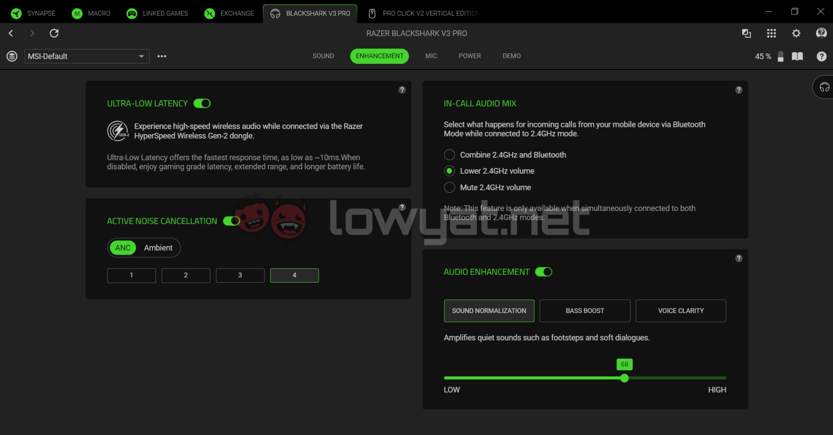The height and width of the screenshot is (435, 833).
Task: Toggle Active Noise Cancellation switch
Action: [x=232, y=221]
